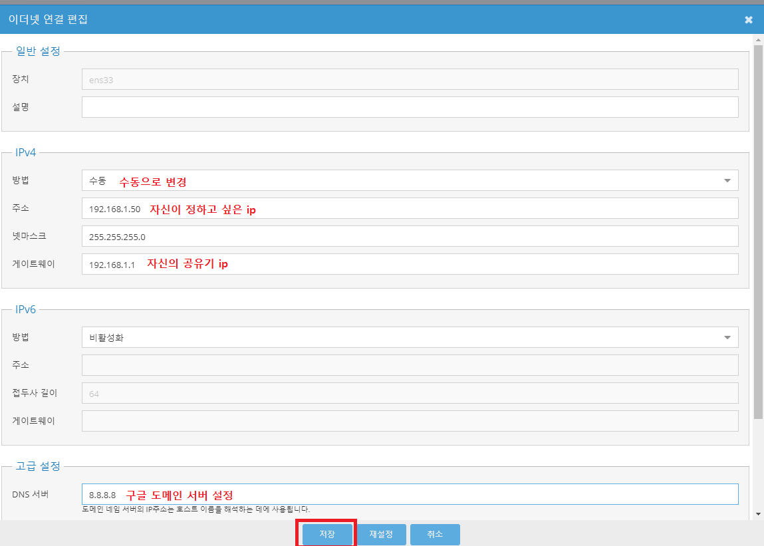Click the scrollbar down arrow
Viewport: 764px width, 546px height.
point(758,514)
